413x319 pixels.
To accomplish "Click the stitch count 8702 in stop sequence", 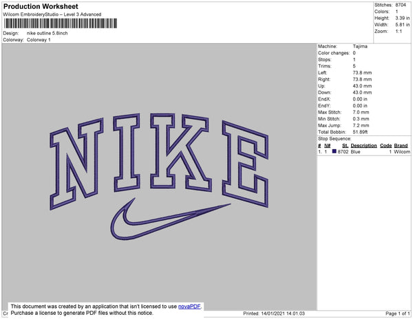I will (x=343, y=152).
